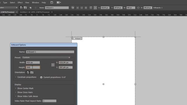The image size is (187, 105).
Task: Open the Effect menu
Action: [20, 3]
